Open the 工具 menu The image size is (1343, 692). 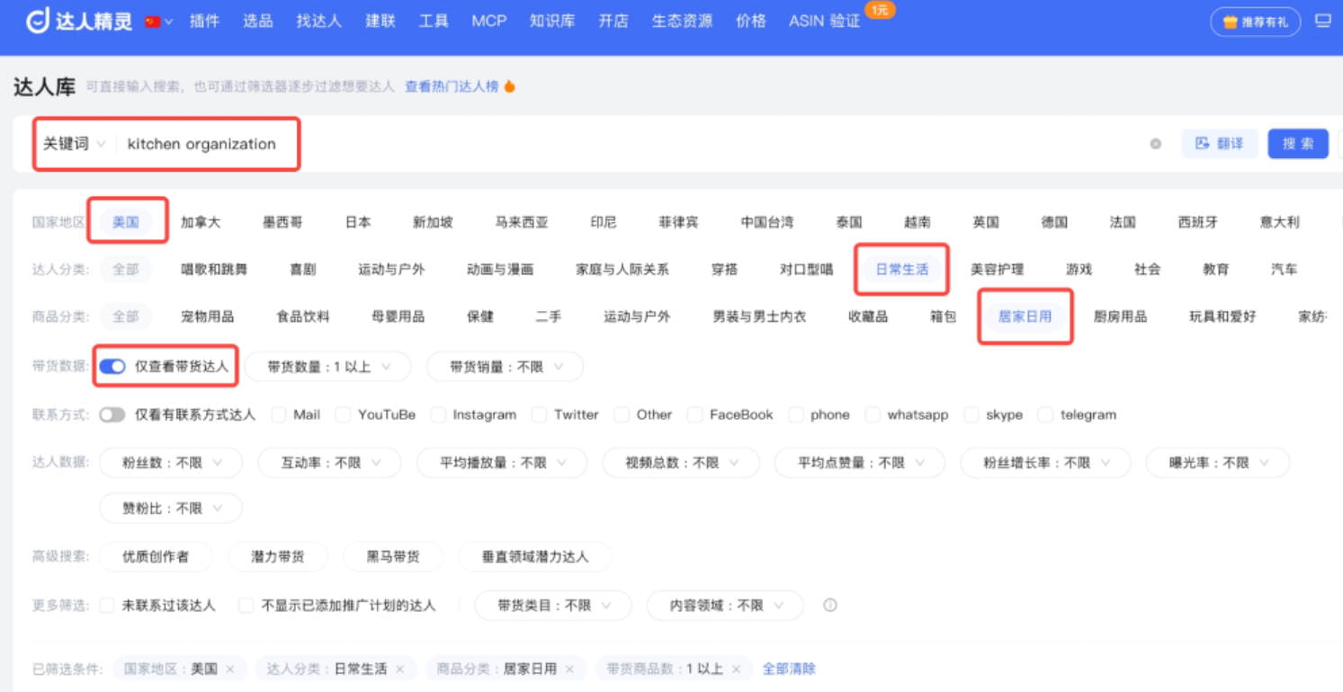click(x=434, y=21)
